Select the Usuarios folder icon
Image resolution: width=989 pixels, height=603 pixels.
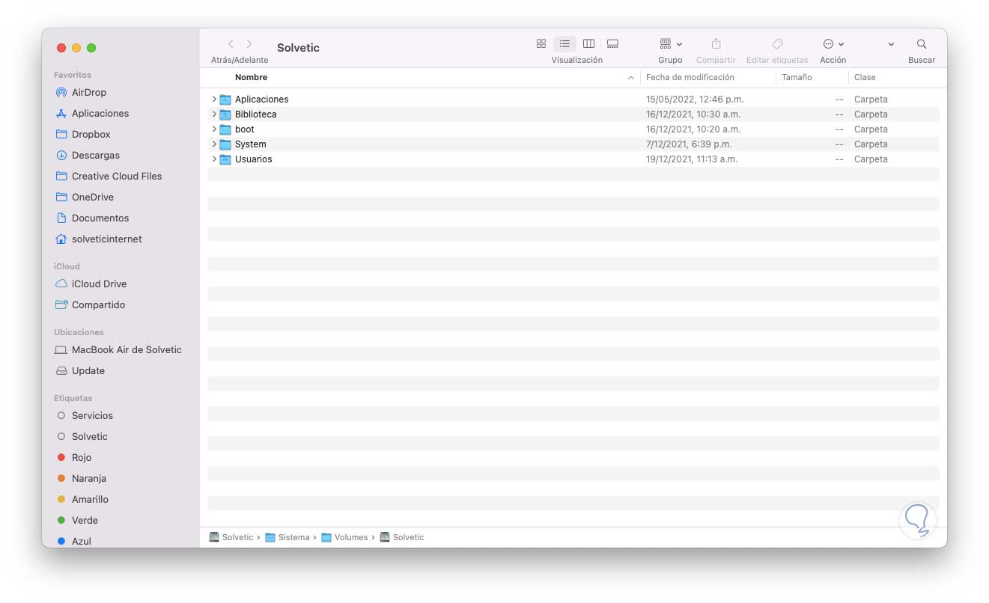[x=225, y=159]
